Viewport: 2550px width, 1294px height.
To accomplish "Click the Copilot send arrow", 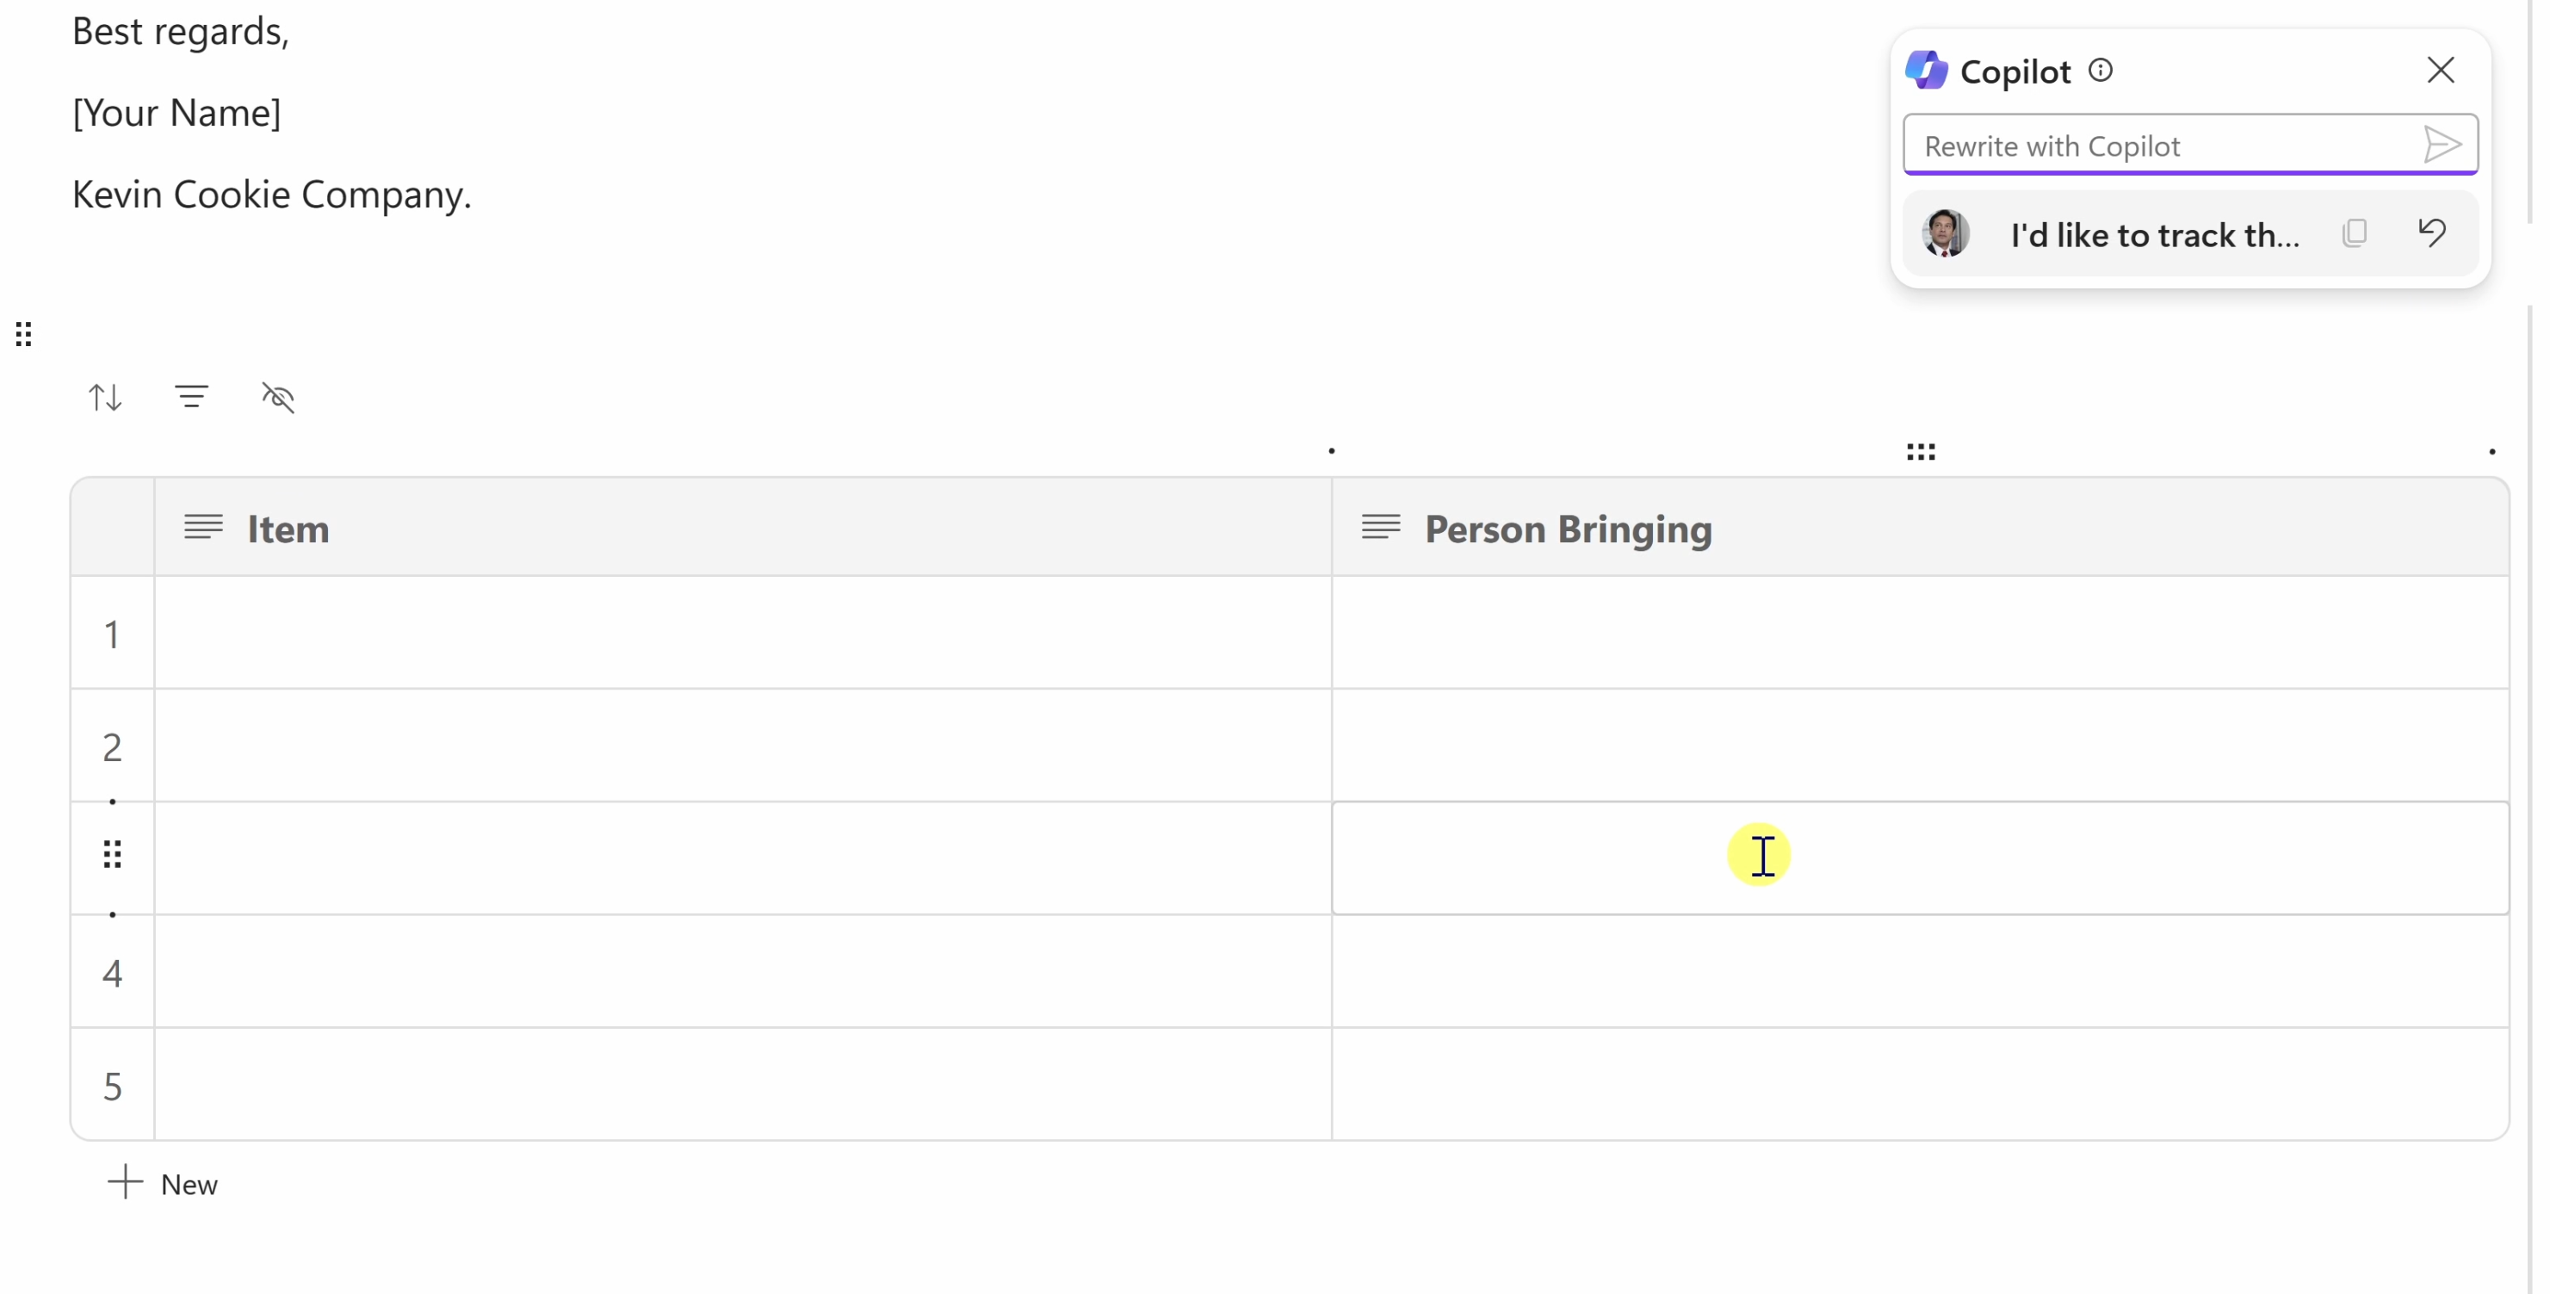I will coord(2442,145).
